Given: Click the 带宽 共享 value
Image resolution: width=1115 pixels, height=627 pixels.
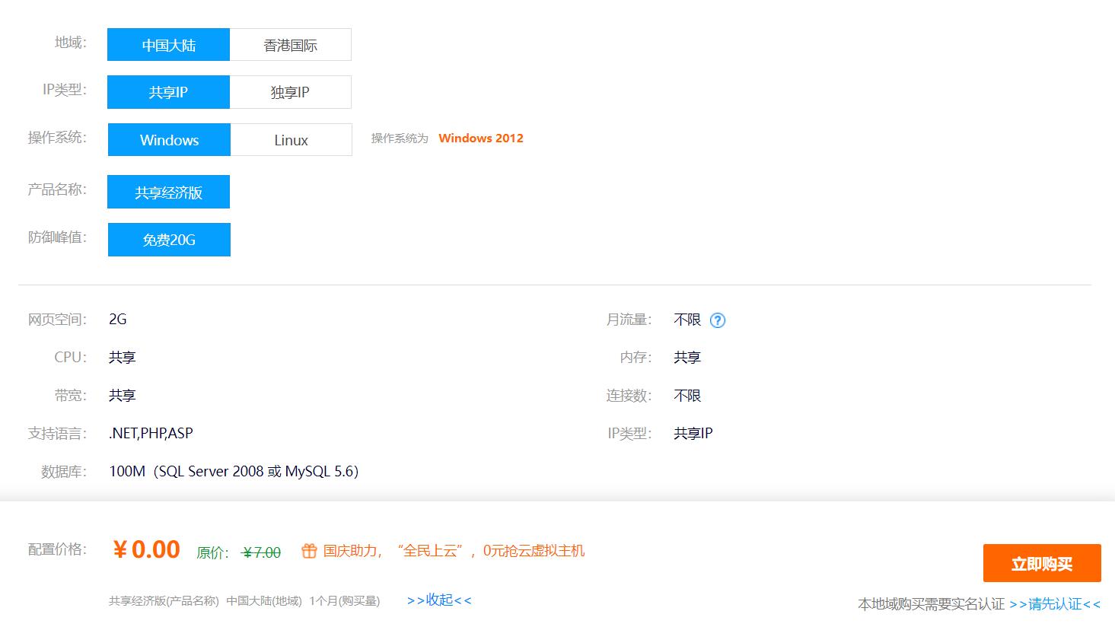Looking at the screenshot, I should [123, 396].
